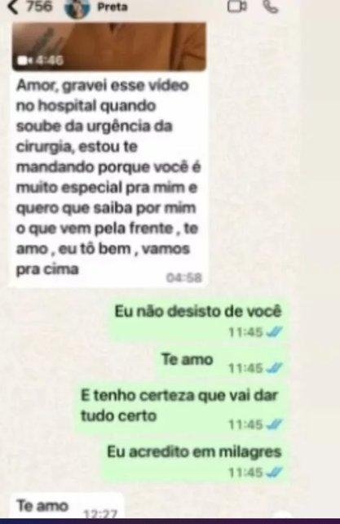The height and width of the screenshot is (524, 340).
Task: Play the 4:46 video thumbnail
Action: (x=109, y=47)
